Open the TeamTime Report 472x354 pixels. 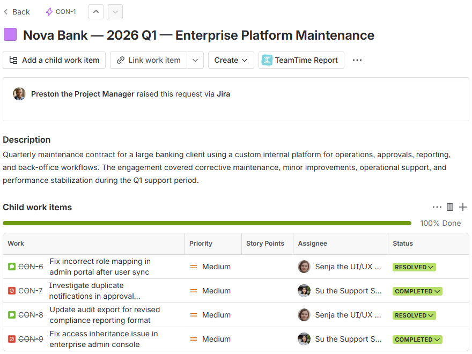301,60
